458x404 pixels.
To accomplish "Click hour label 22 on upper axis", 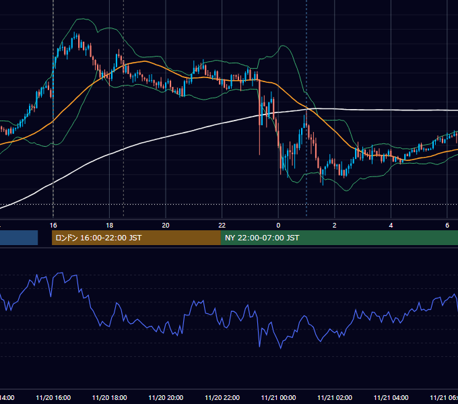I will click(x=222, y=226).
